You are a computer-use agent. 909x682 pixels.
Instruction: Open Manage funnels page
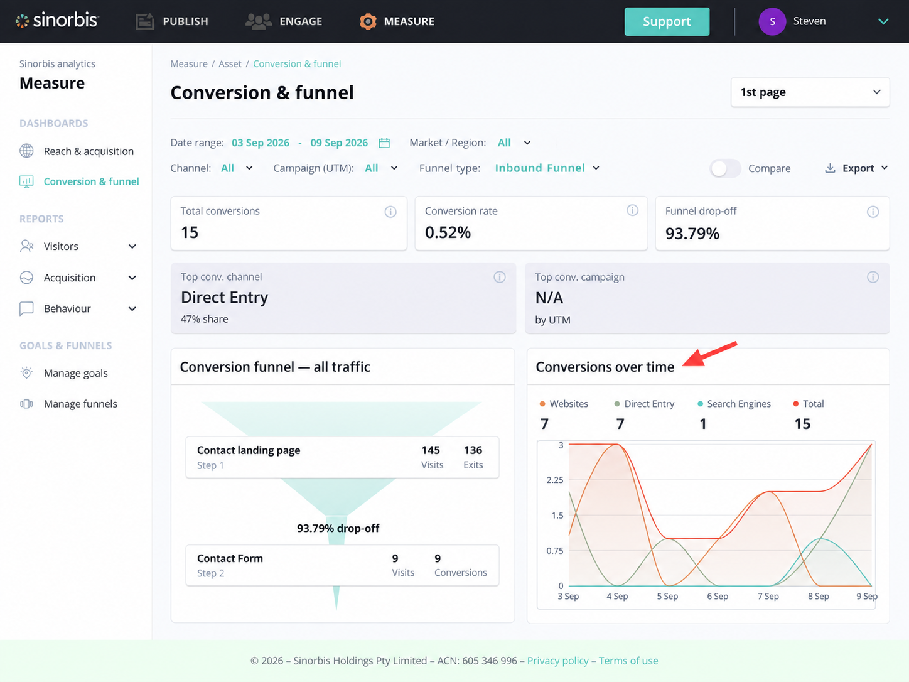[x=80, y=404]
